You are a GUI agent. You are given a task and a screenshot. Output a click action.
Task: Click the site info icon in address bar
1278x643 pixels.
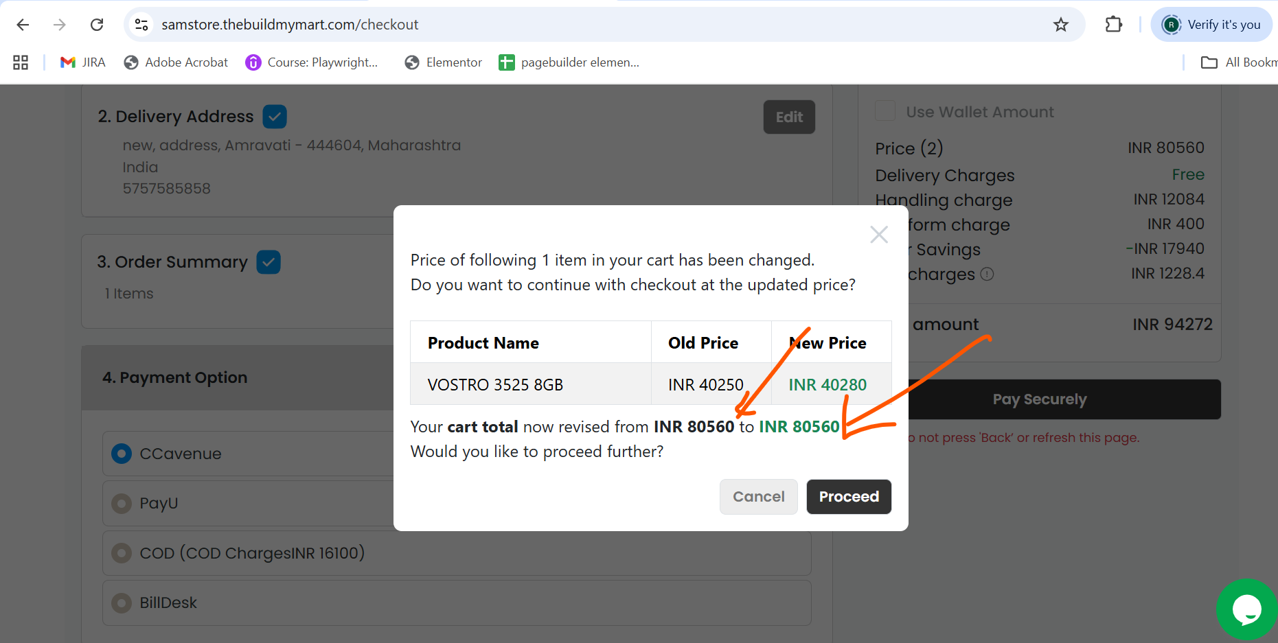[x=141, y=25]
